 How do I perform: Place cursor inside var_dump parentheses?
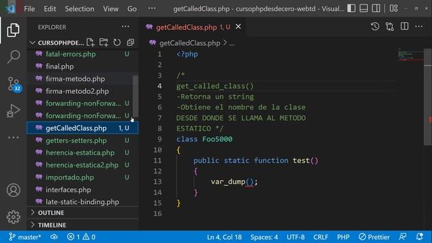(x=249, y=182)
